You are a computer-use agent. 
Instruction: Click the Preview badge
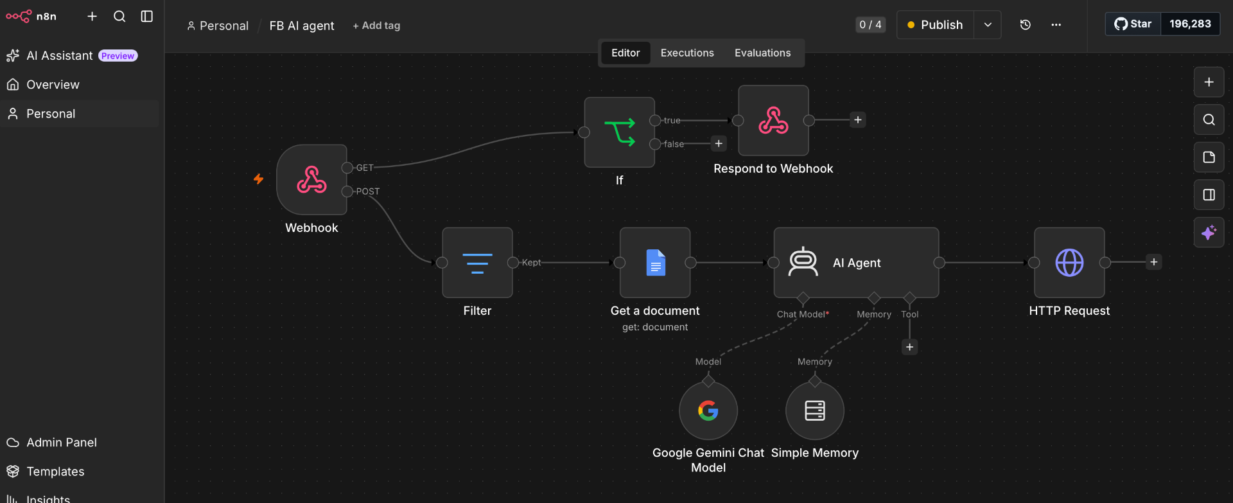[x=118, y=56]
